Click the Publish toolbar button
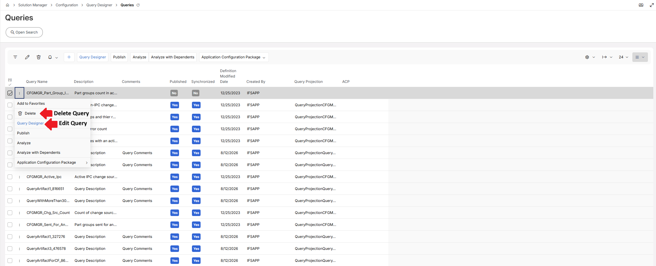Viewport: 656px width, 266px height. click(x=119, y=57)
